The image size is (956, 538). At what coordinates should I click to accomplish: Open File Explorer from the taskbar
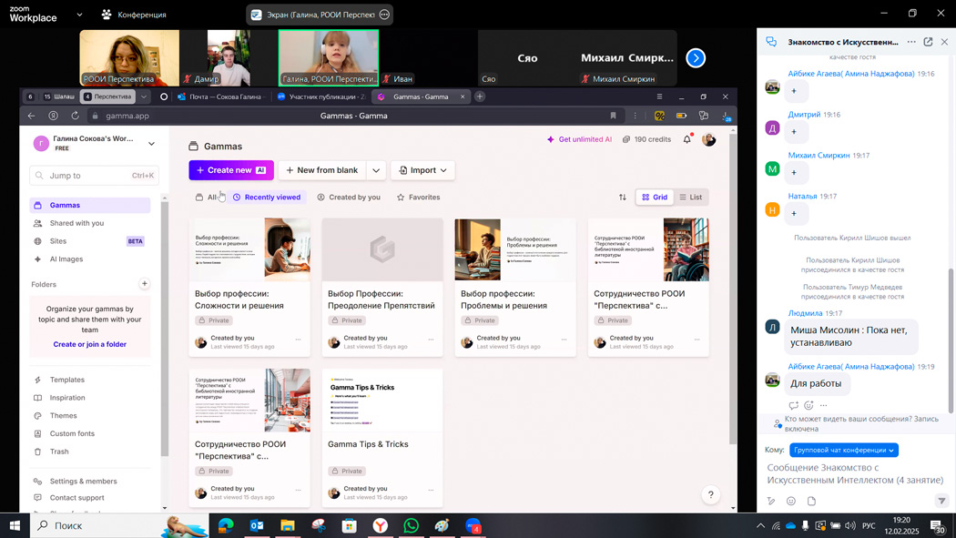(x=287, y=525)
